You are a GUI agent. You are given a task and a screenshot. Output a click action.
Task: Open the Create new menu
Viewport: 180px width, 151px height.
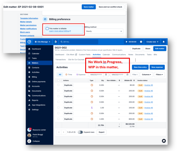pyautogui.click(x=152, y=42)
